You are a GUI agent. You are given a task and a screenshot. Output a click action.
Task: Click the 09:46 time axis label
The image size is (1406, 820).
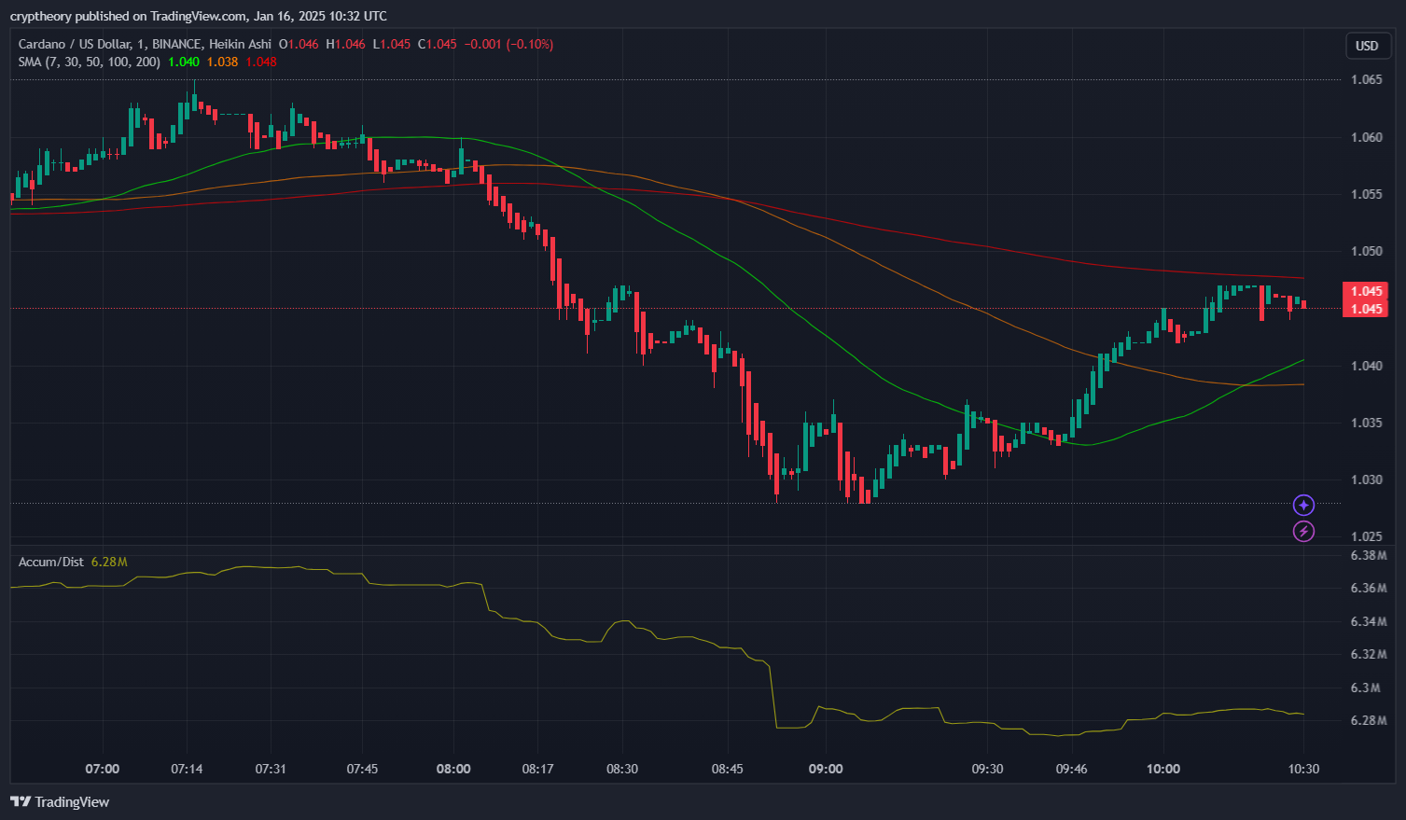(1071, 769)
